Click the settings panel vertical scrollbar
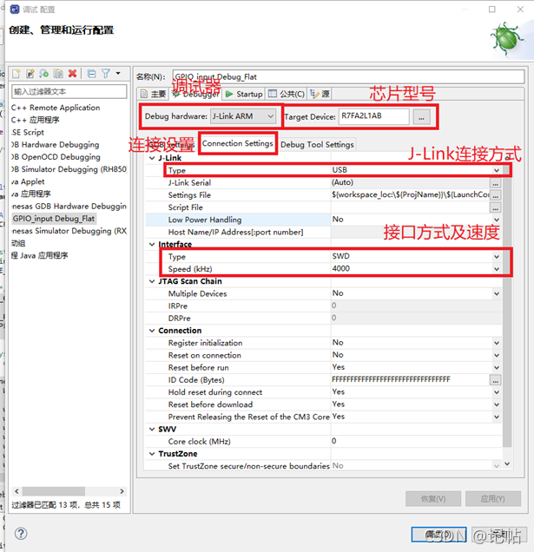 point(507,306)
